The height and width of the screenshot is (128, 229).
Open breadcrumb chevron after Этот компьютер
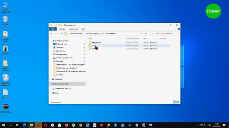coord(84,33)
